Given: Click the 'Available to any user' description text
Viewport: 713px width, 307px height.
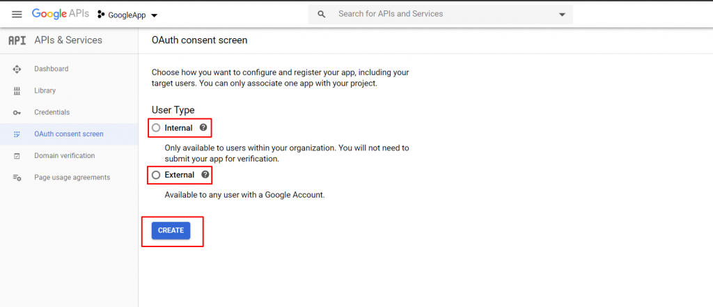Looking at the screenshot, I should click(x=244, y=195).
